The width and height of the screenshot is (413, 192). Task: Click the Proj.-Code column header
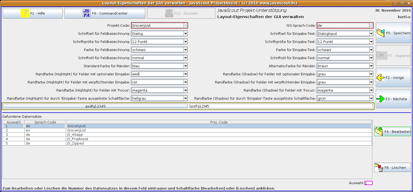219,122
